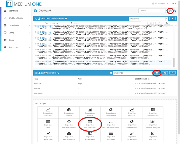Click refresh icon in Last Value Table

[x=111, y=73]
